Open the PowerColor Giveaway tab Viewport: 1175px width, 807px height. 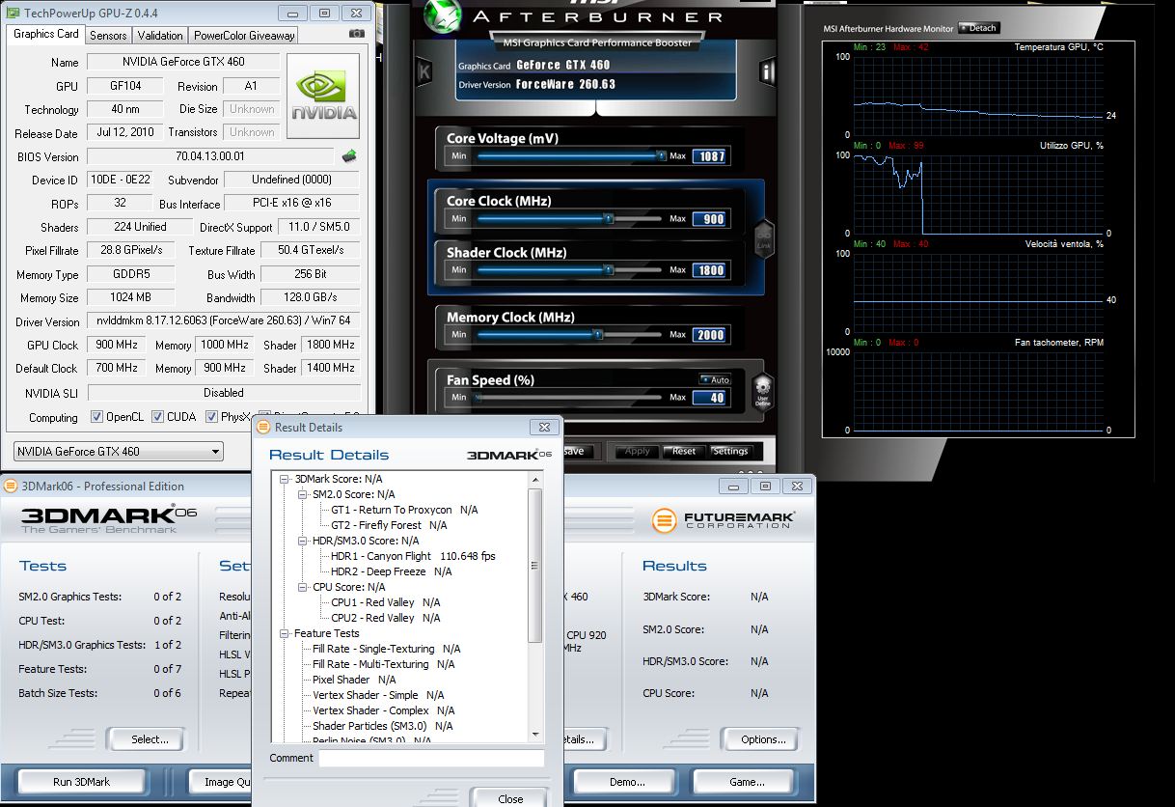tap(244, 36)
